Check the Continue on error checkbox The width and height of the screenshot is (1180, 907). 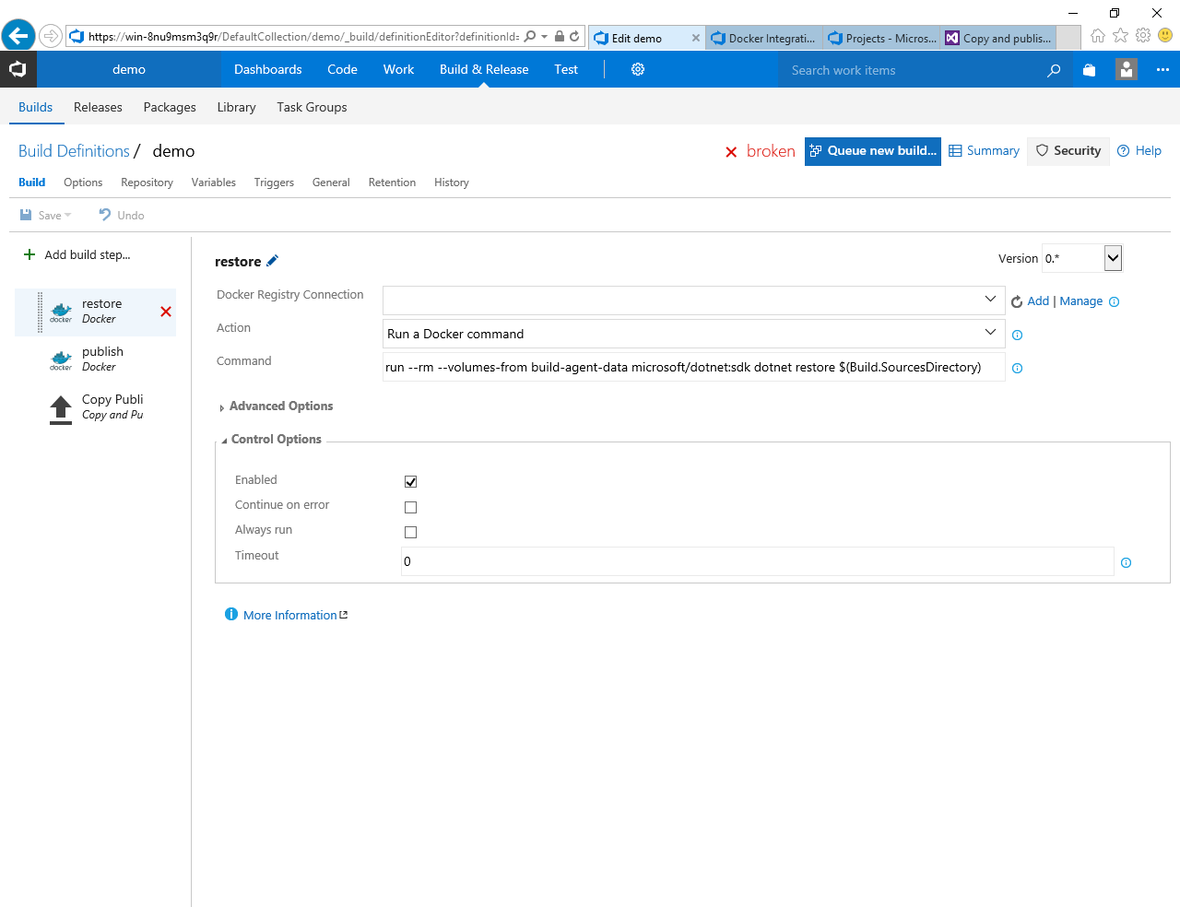pos(410,507)
